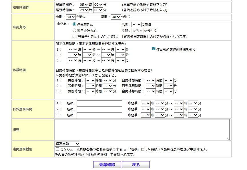Open row 1 特殊勤務 時間帯 start hour dropdown
The image size is (247, 170).
coord(146,103)
